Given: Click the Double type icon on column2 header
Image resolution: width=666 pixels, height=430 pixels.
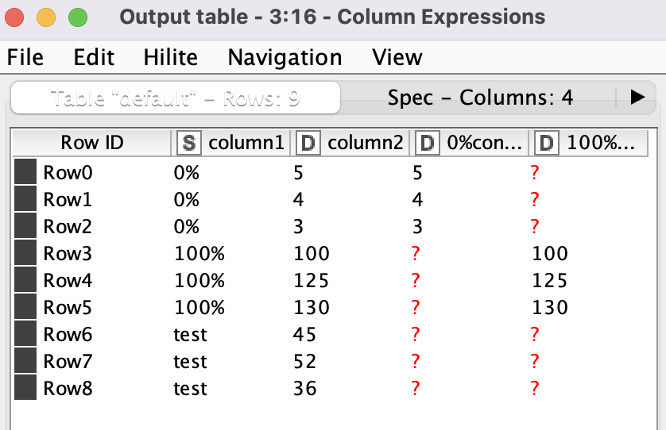Looking at the screenshot, I should [308, 144].
